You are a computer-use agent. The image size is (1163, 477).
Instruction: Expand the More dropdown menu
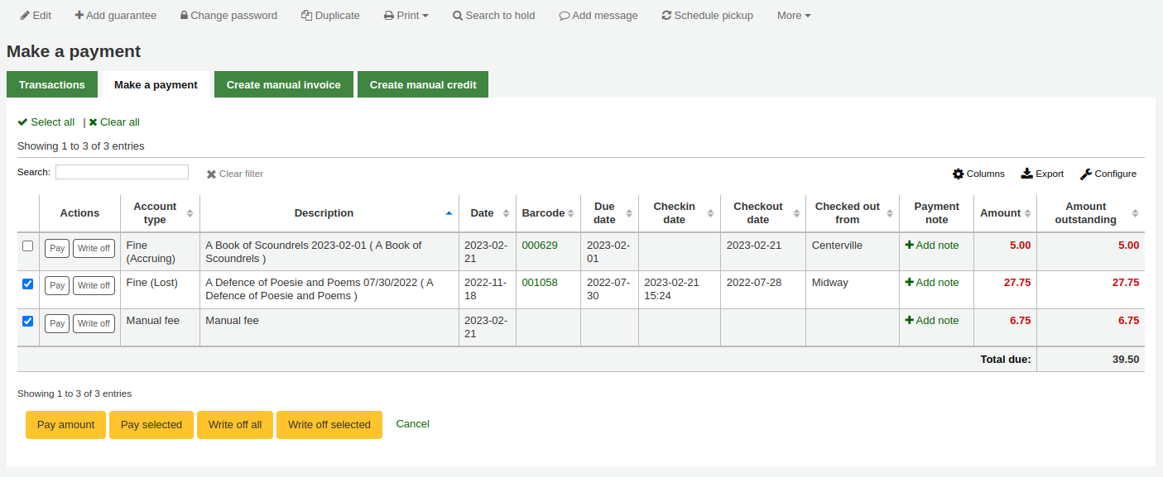(x=792, y=15)
